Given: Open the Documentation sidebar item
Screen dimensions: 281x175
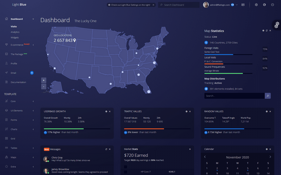Looking at the screenshot, I should 18,82.
